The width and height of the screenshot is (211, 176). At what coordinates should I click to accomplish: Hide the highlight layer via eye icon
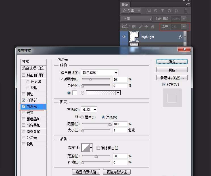pos(124,37)
